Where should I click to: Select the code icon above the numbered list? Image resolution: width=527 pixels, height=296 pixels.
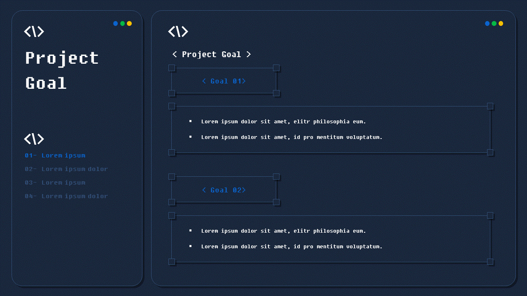point(34,139)
